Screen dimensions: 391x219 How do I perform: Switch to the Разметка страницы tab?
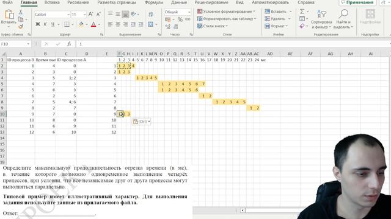[117, 2]
